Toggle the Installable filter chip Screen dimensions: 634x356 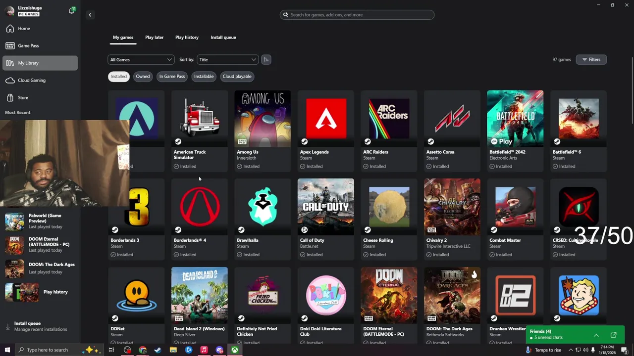click(x=204, y=76)
